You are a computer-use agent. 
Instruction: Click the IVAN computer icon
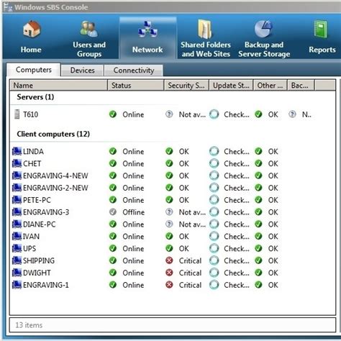coord(17,236)
